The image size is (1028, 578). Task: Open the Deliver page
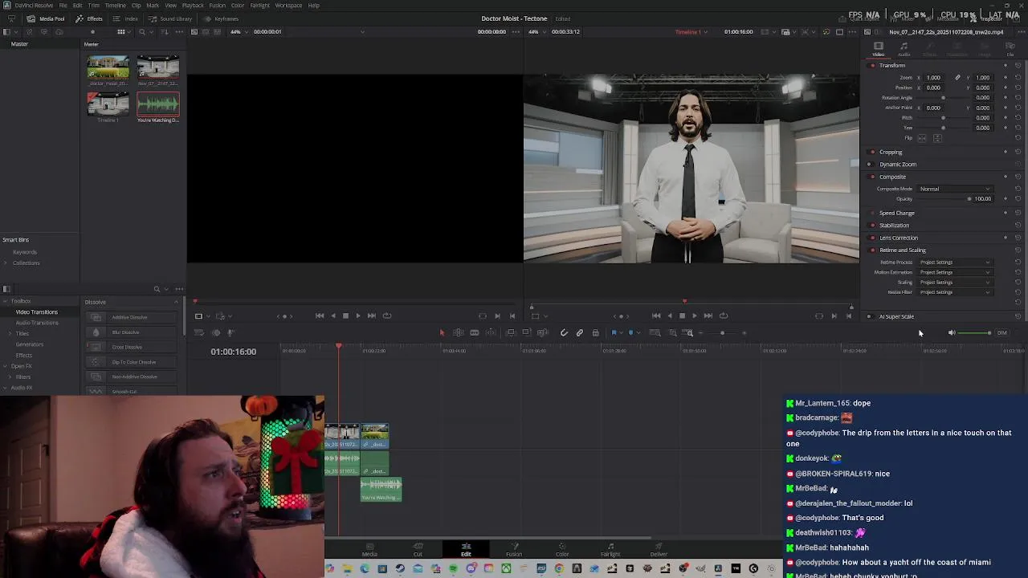coord(659,549)
